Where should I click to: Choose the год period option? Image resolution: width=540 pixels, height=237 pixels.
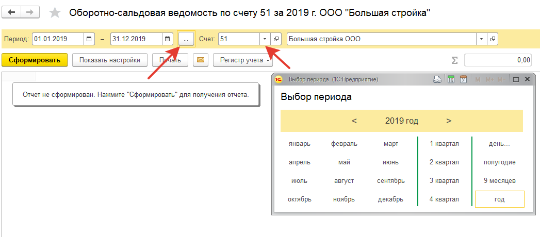click(499, 199)
